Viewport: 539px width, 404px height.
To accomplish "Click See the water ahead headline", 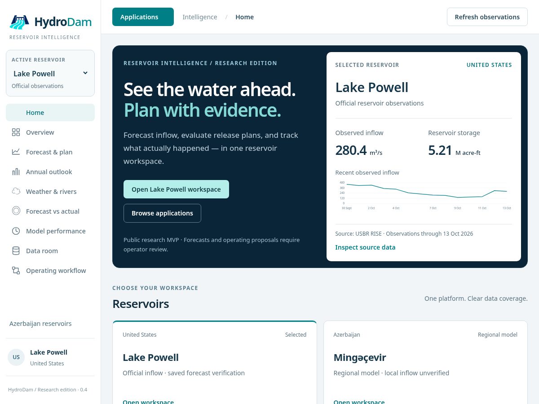I will (210, 90).
